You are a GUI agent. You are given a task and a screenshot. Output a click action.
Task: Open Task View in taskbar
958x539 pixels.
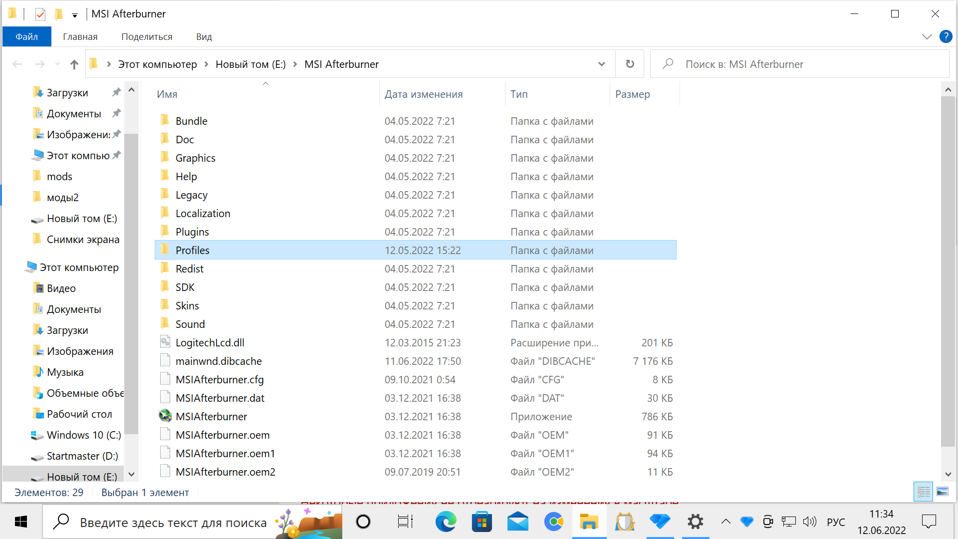click(x=405, y=522)
